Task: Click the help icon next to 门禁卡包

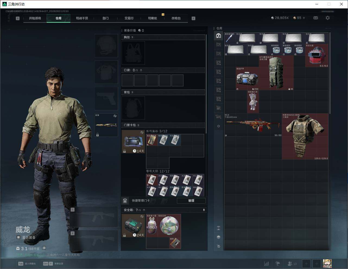Action: [x=138, y=125]
